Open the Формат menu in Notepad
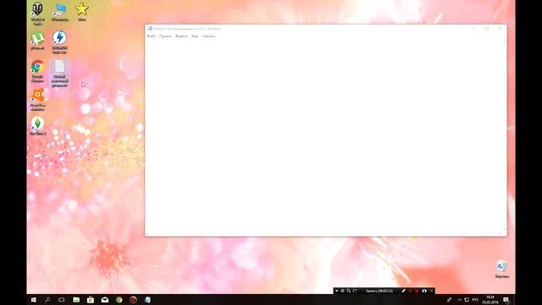This screenshot has height=305, width=542. click(181, 36)
